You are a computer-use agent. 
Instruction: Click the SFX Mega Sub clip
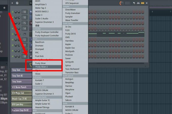[x=21, y=93]
